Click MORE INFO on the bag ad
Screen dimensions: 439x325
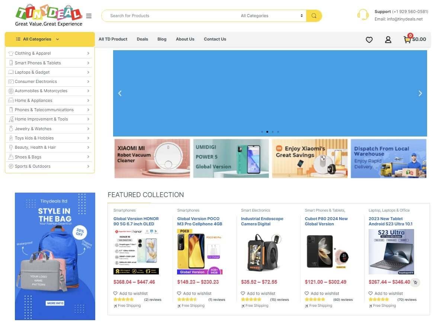click(x=55, y=303)
